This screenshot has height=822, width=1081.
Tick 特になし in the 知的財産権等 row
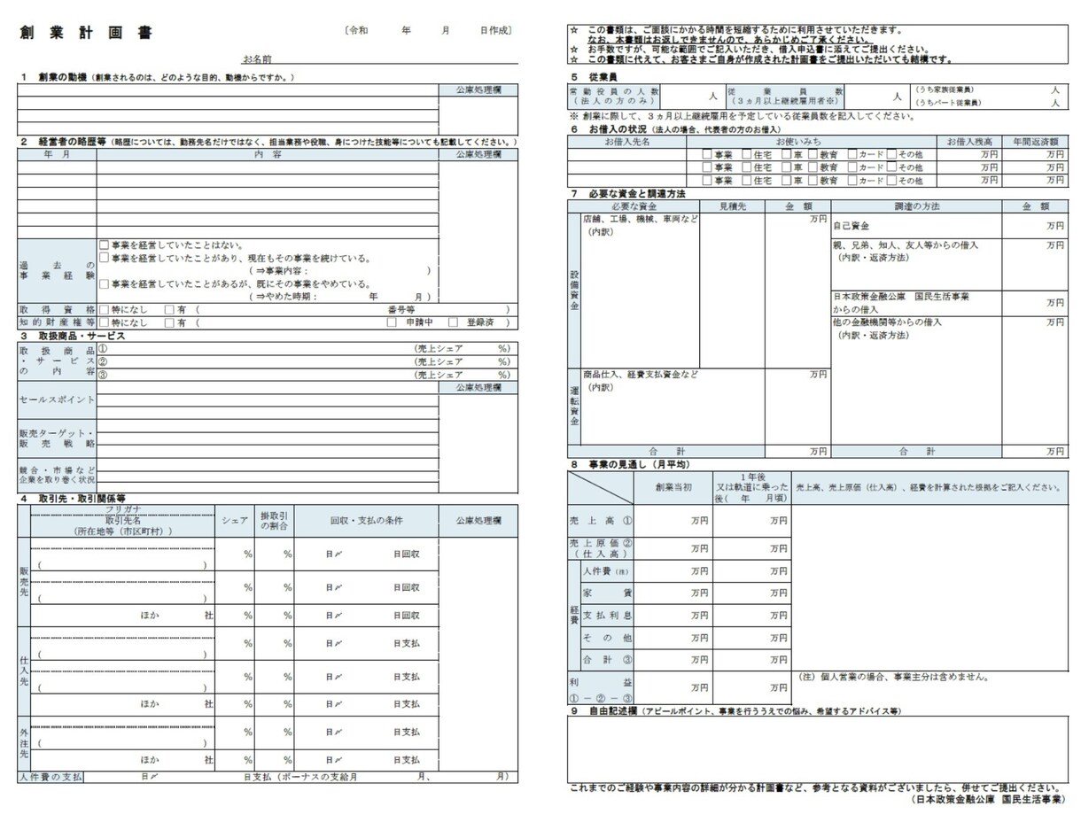pyautogui.click(x=104, y=322)
